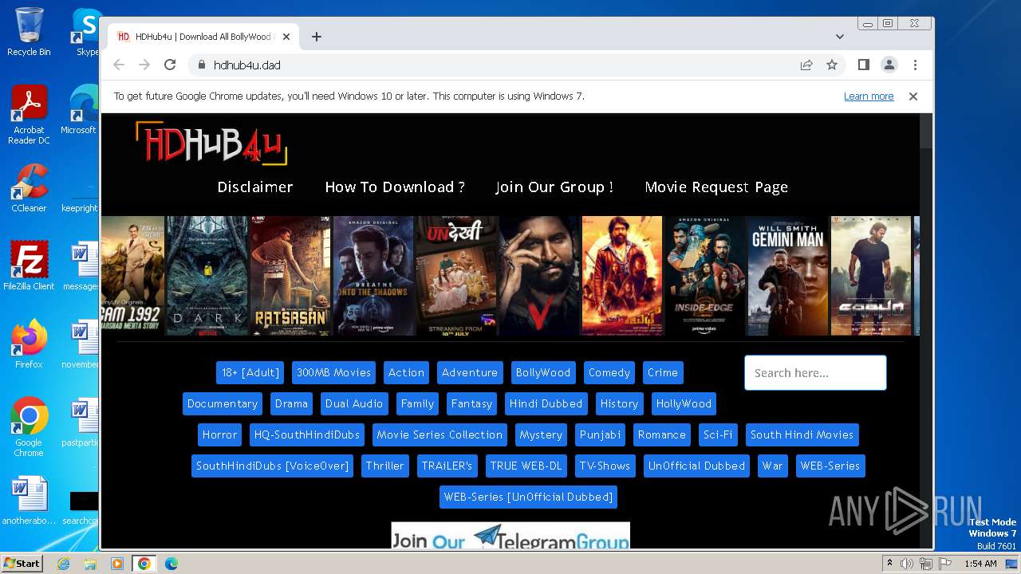The height and width of the screenshot is (574, 1021).
Task: Open the Disclaimer menu item
Action: click(255, 187)
